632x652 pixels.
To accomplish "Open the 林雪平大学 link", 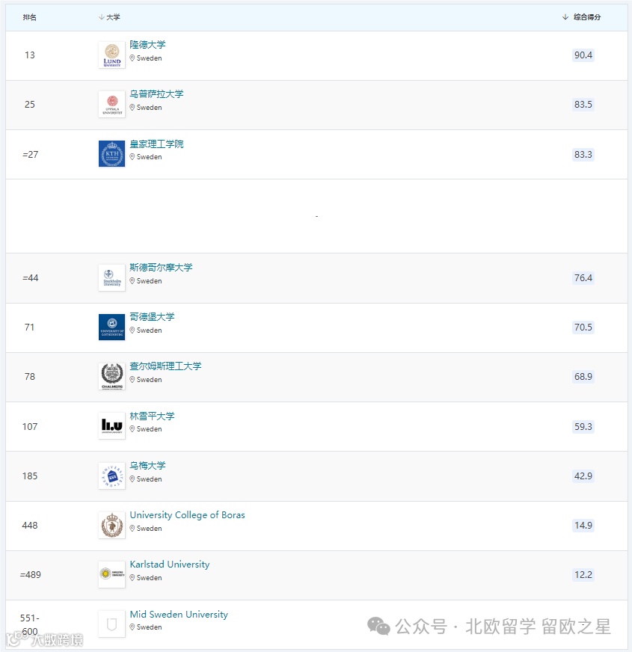I will tap(152, 416).
